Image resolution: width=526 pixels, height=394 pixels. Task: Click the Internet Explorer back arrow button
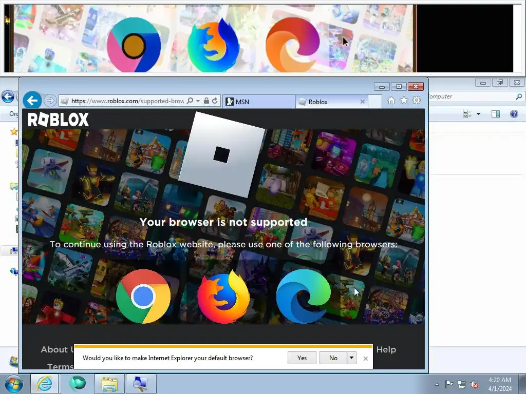click(32, 100)
